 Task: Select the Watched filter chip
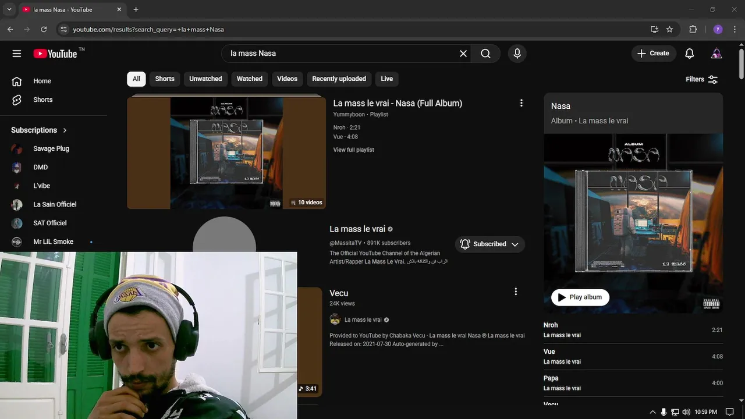(x=249, y=79)
